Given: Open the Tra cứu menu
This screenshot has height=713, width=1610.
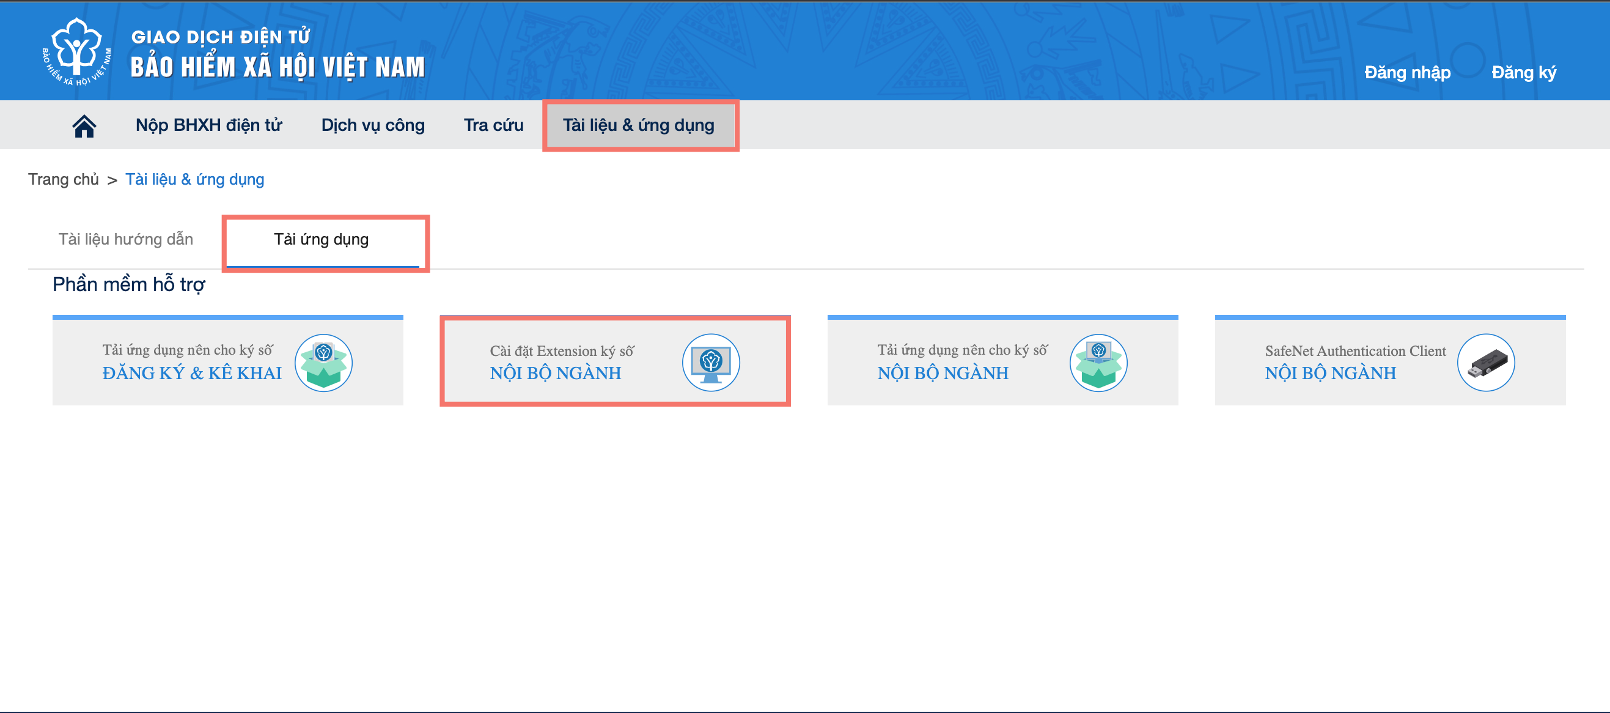Looking at the screenshot, I should 493,125.
